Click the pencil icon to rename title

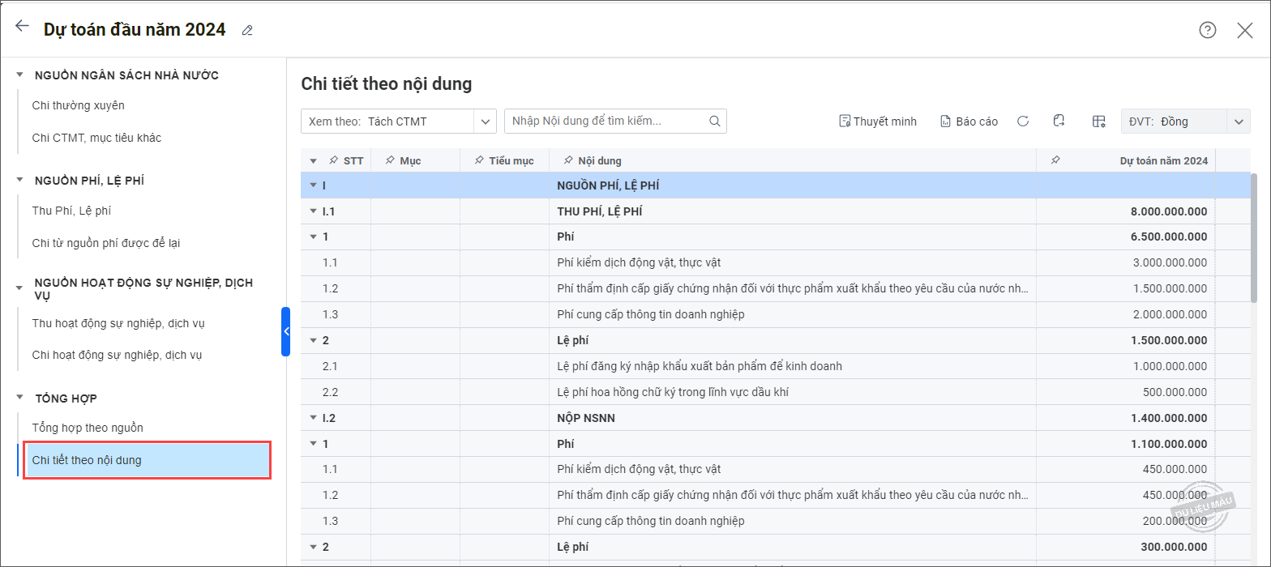click(x=247, y=31)
